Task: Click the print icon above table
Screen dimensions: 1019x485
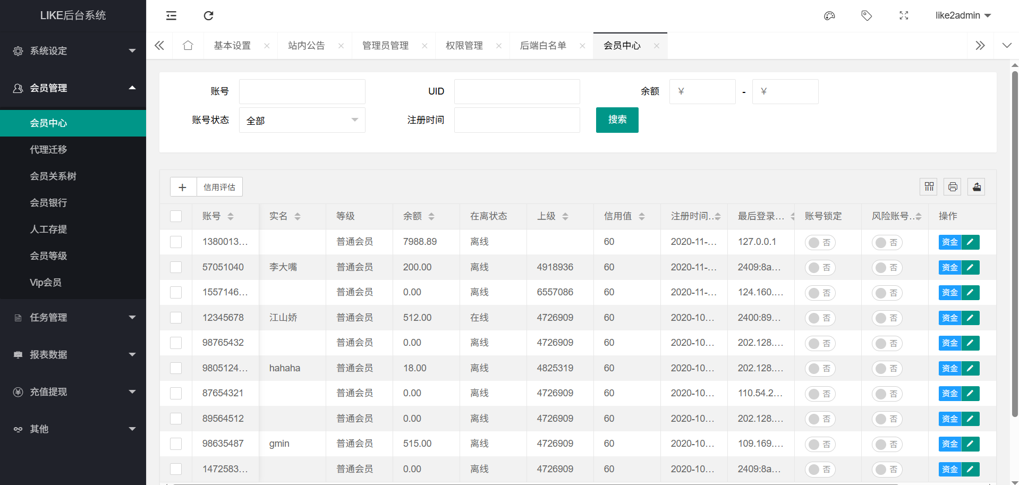Action: (953, 186)
